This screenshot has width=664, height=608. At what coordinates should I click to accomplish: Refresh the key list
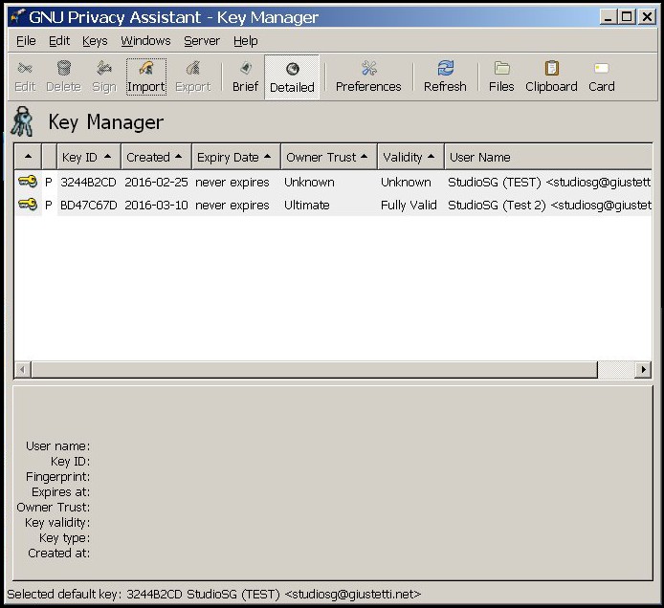[x=445, y=77]
